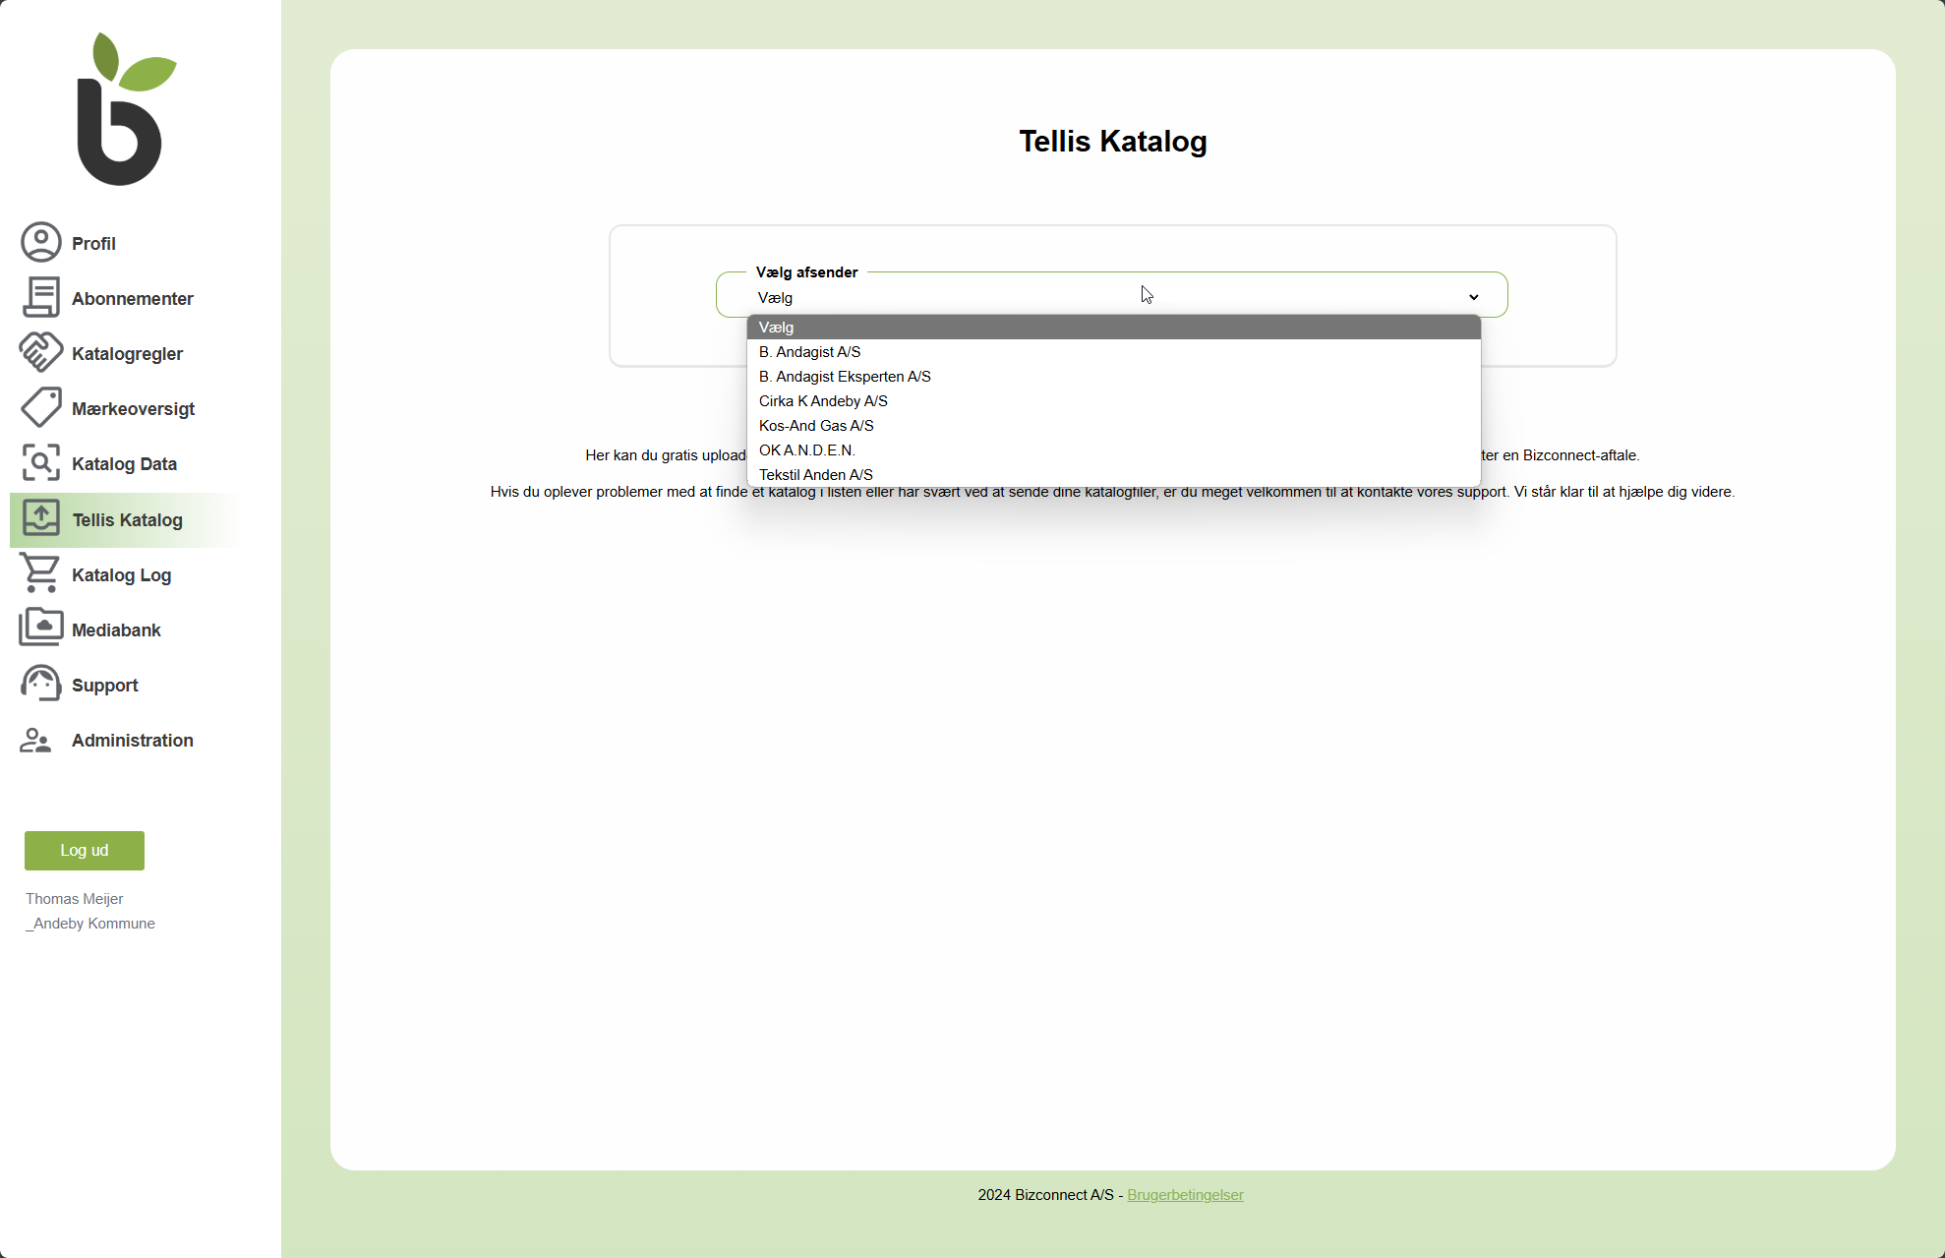The width and height of the screenshot is (1945, 1258).
Task: Choose B. Andagist Eksperten A/S
Action: [845, 377]
